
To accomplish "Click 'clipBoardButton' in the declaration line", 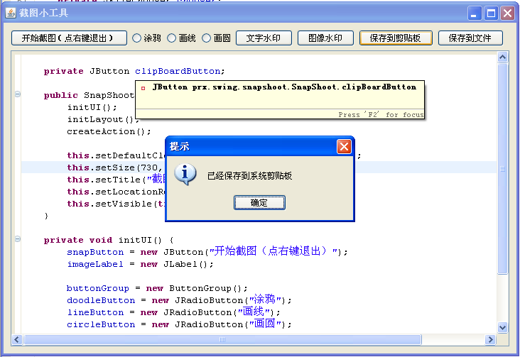I will click(178, 71).
